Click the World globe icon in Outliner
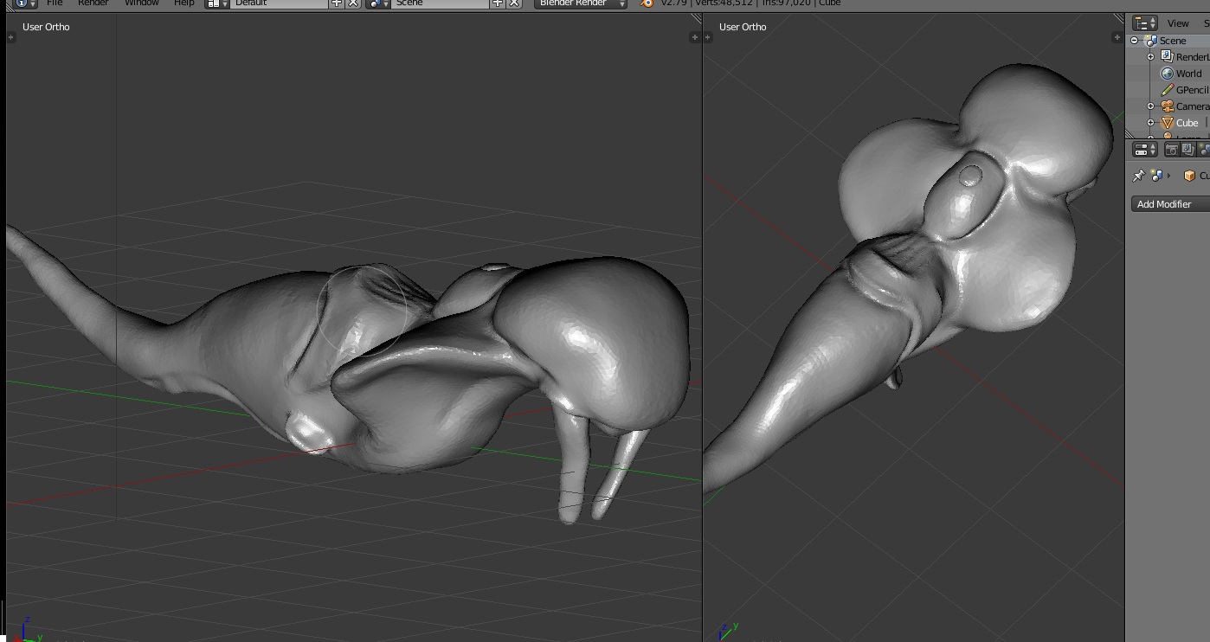 tap(1167, 74)
